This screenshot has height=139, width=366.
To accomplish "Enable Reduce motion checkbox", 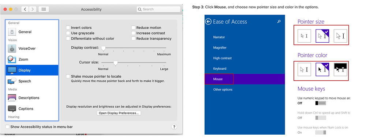I will click(x=134, y=27).
